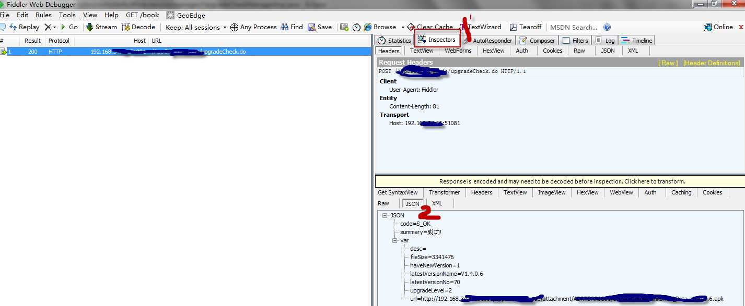Click the Tearoff toolbar button
The width and height of the screenshot is (745, 306).
[x=526, y=27]
